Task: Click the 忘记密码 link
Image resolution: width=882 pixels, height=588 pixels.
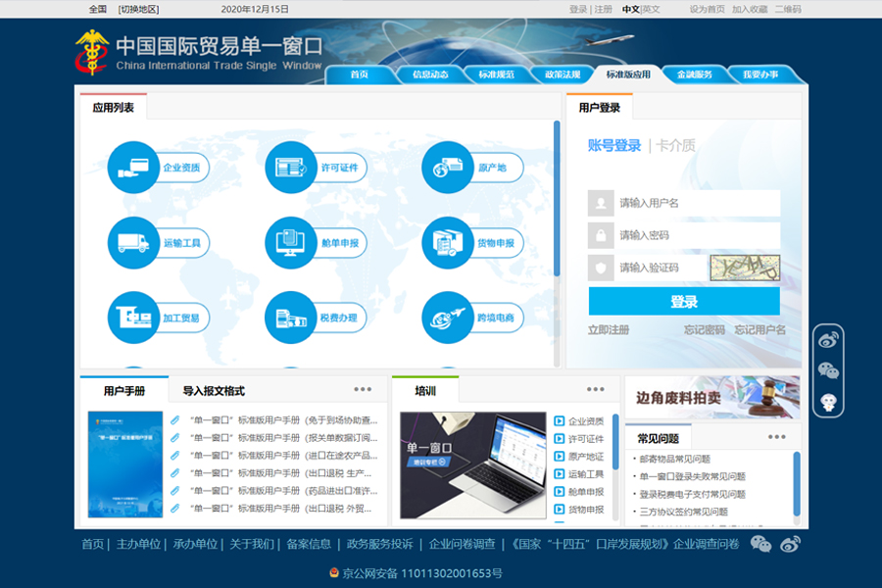Action: click(705, 329)
